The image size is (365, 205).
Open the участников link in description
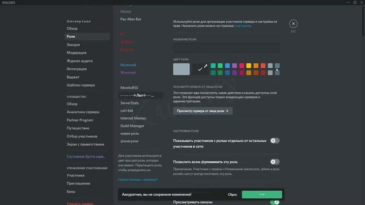coord(242,26)
